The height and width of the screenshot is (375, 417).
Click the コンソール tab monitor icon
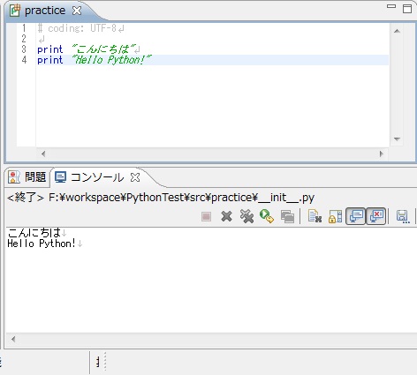pos(61,177)
